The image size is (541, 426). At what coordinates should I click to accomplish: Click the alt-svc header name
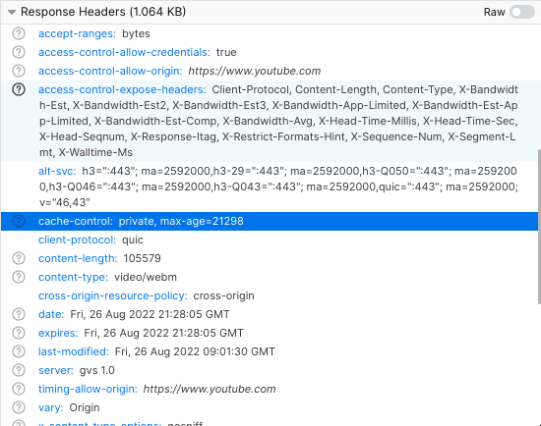57,171
